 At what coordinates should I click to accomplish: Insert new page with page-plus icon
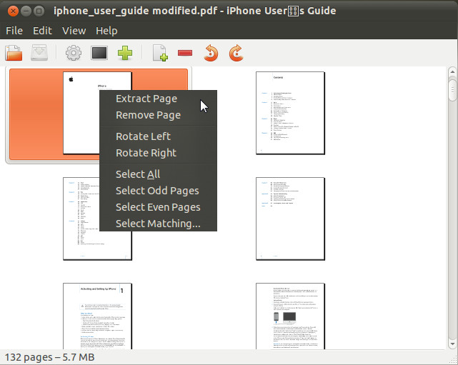click(160, 53)
